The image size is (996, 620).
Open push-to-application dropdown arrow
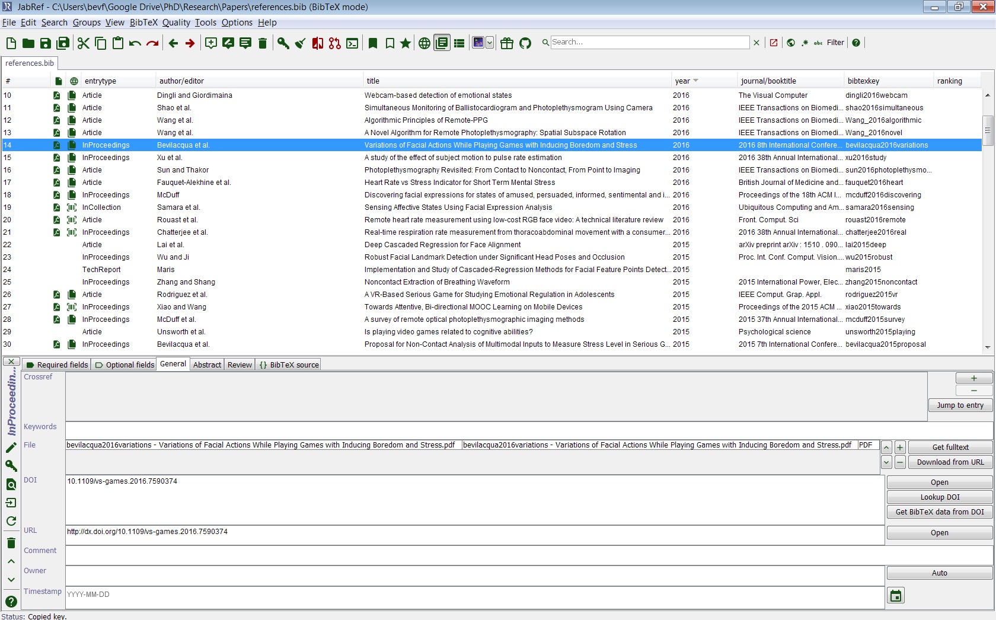point(490,43)
